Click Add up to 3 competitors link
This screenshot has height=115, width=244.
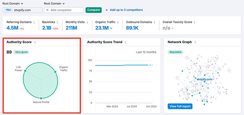click(x=126, y=10)
